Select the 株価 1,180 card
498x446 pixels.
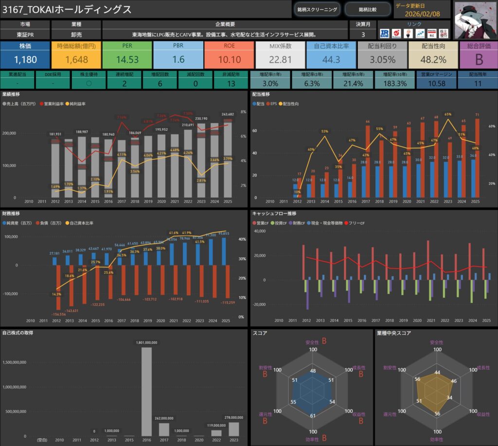(25, 55)
